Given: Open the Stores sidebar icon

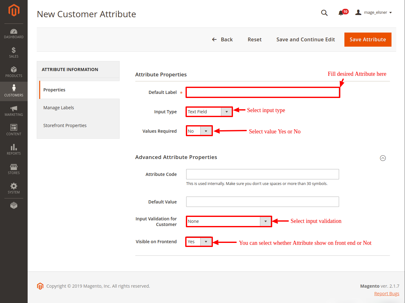Looking at the screenshot, I should (13, 169).
